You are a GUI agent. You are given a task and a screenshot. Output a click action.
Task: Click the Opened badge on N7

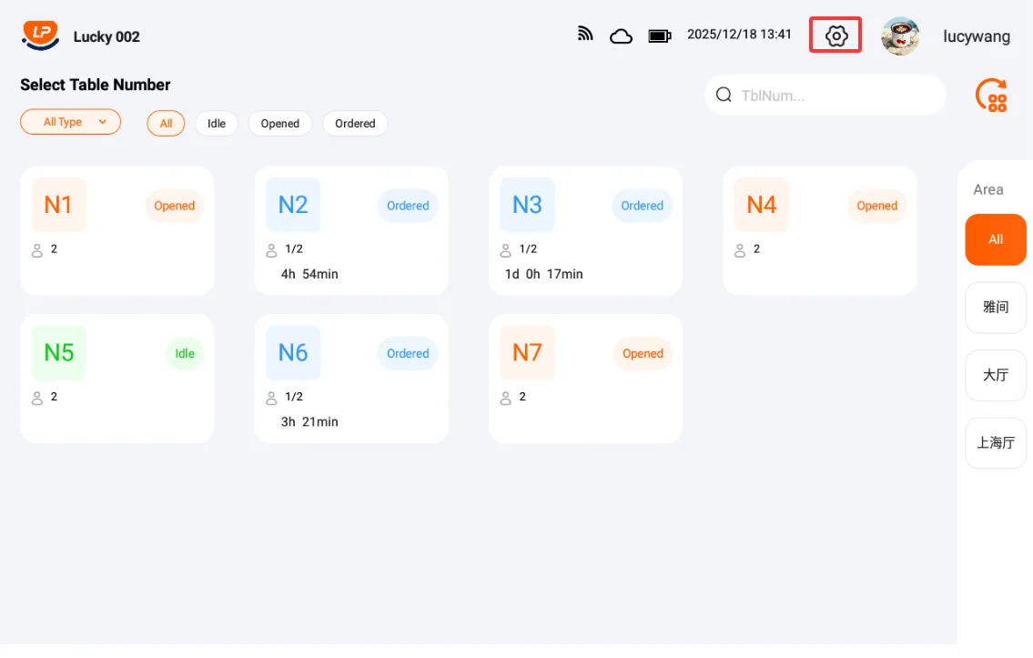click(643, 354)
